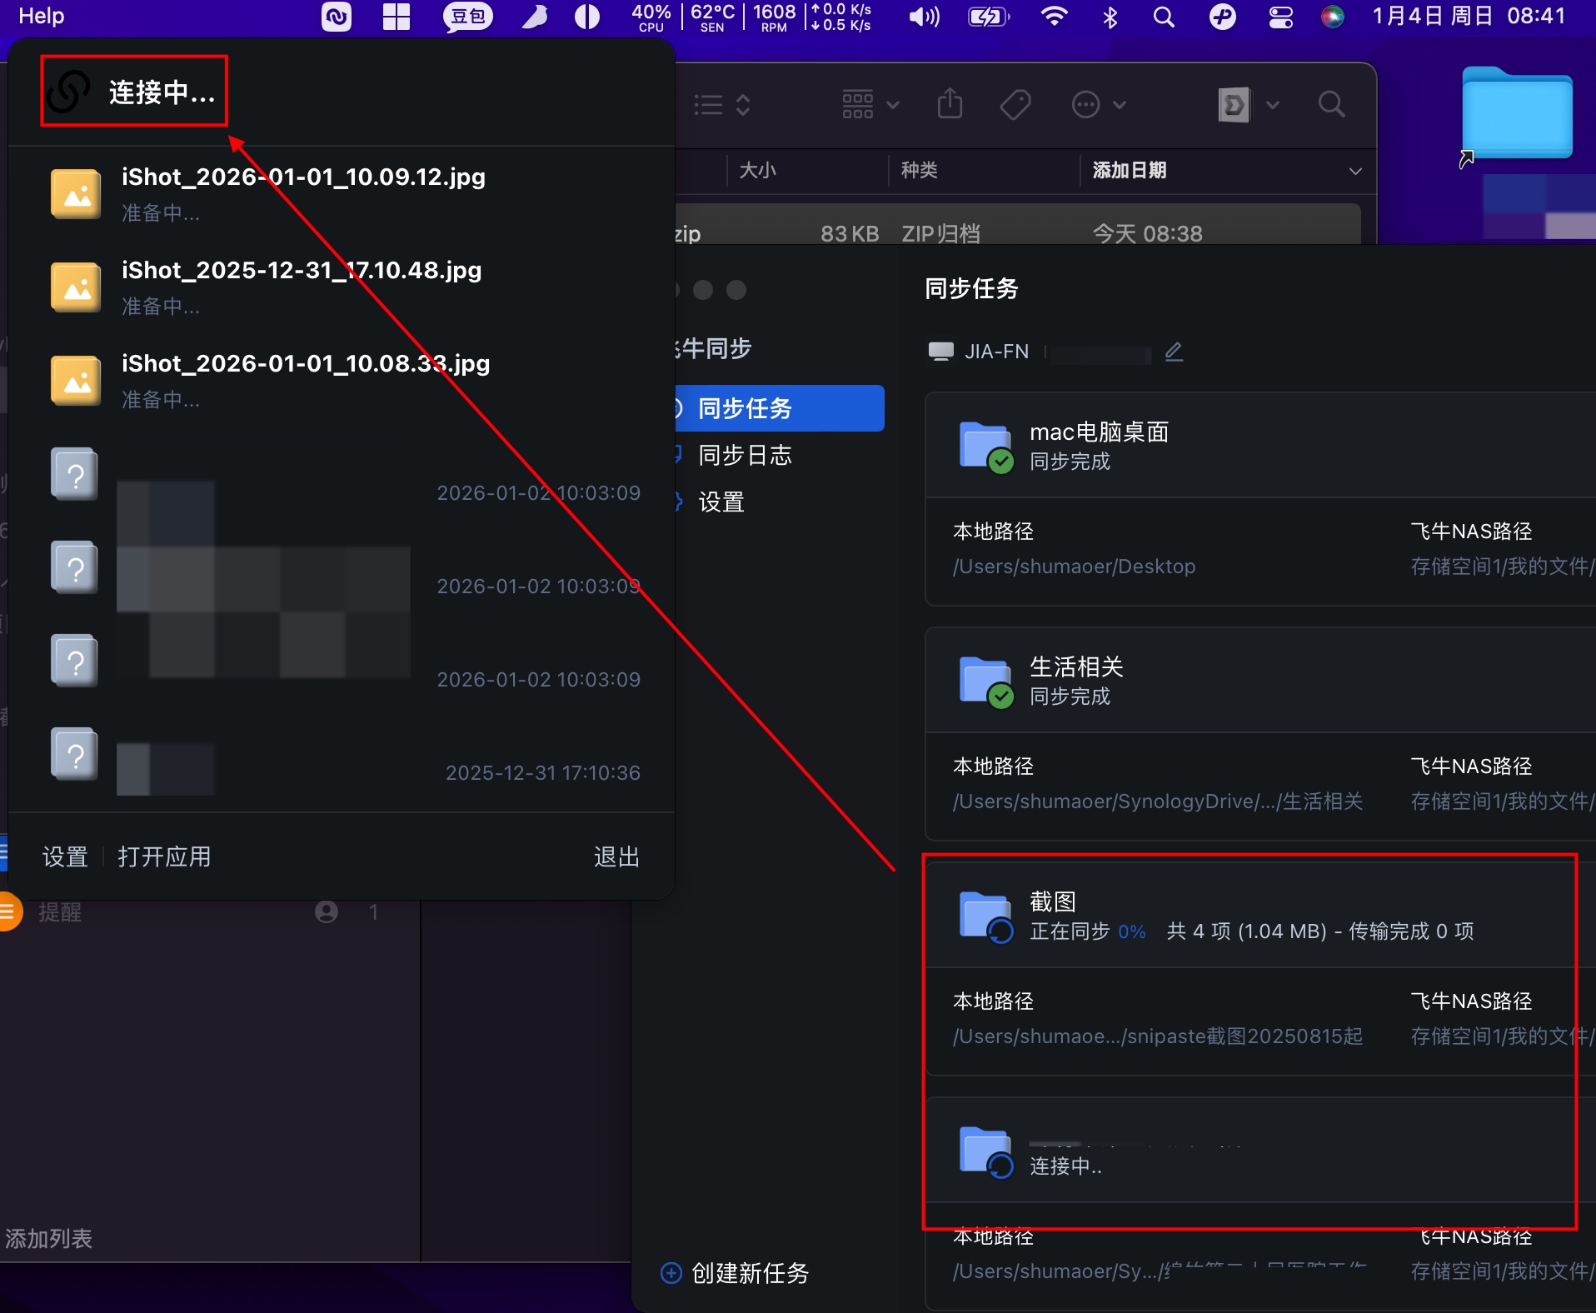
Task: Click the folder icon of the 连接中.. task
Action: tap(986, 1151)
